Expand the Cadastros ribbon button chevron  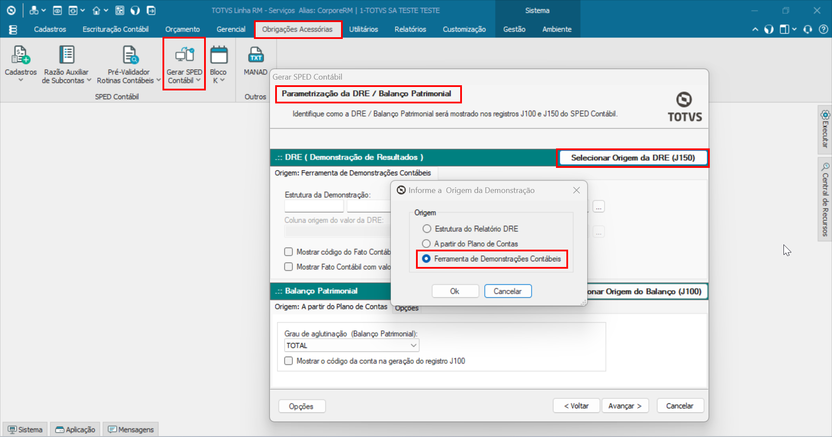tap(20, 80)
